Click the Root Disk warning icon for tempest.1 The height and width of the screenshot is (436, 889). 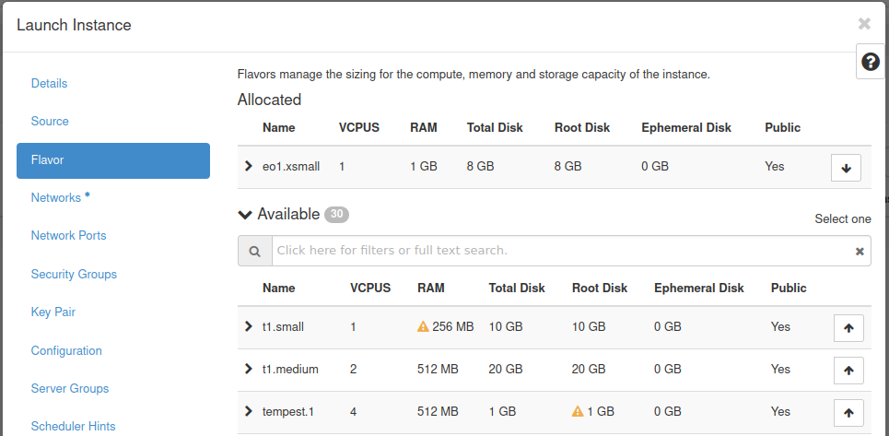point(578,412)
